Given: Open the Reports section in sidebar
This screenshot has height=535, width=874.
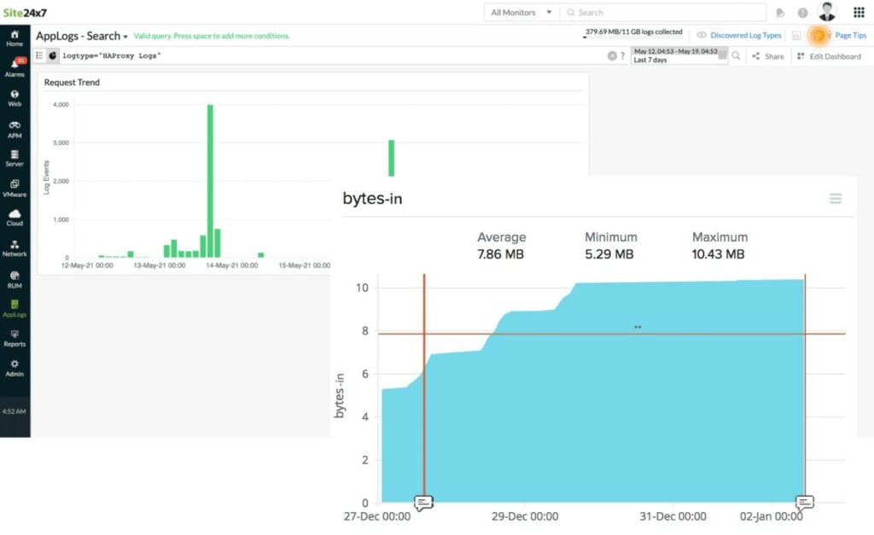Looking at the screenshot, I should (x=15, y=338).
